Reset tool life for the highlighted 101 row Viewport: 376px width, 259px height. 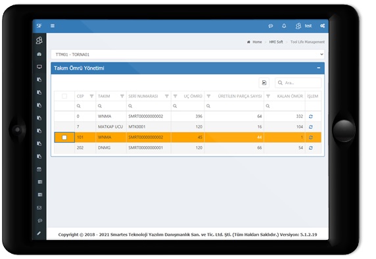(x=311, y=137)
